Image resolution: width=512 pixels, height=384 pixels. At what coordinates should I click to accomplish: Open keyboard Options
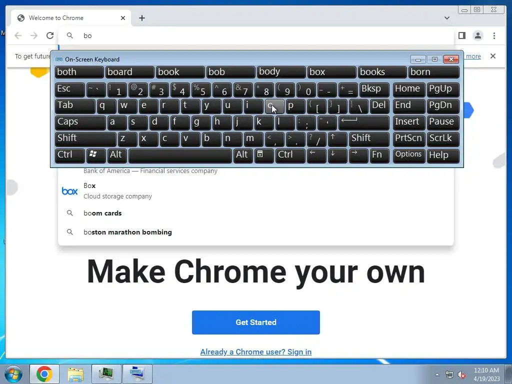pyautogui.click(x=409, y=156)
